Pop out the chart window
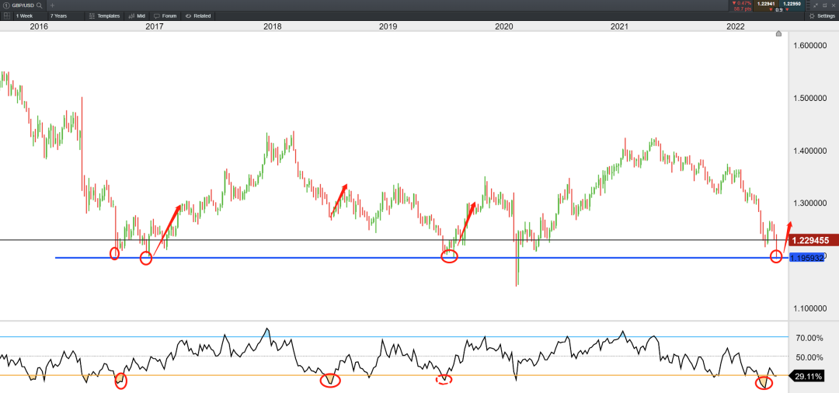This screenshot has height=393, width=839. (x=824, y=5)
